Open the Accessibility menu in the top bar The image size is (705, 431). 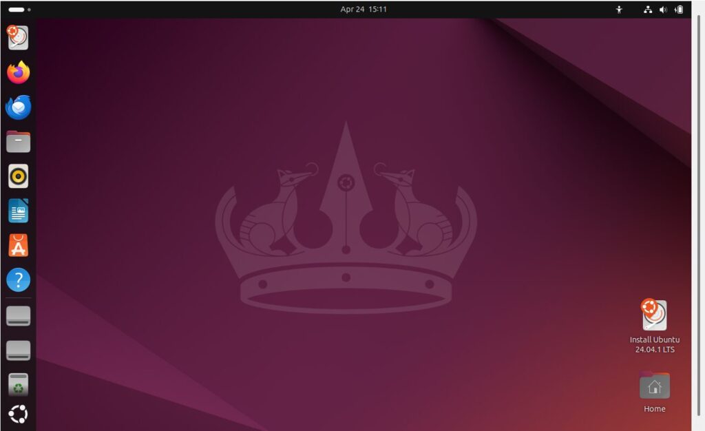(619, 10)
